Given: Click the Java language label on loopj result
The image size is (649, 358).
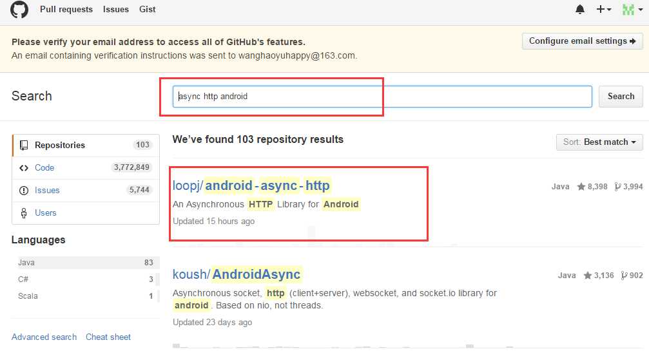Looking at the screenshot, I should pyautogui.click(x=561, y=187).
